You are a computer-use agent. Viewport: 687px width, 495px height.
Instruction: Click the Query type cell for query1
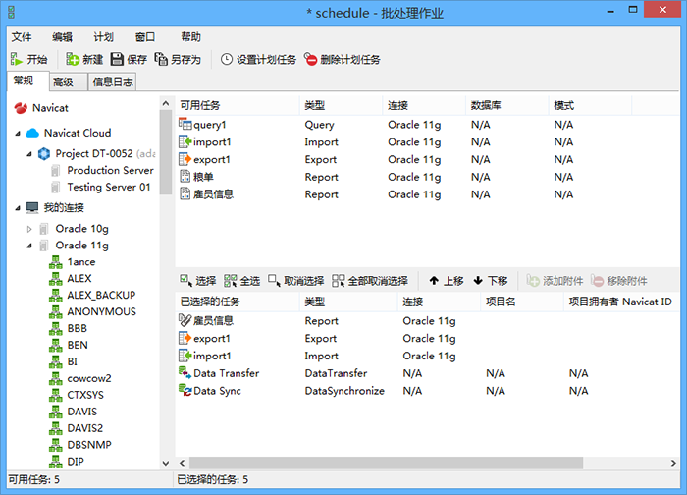(x=319, y=125)
